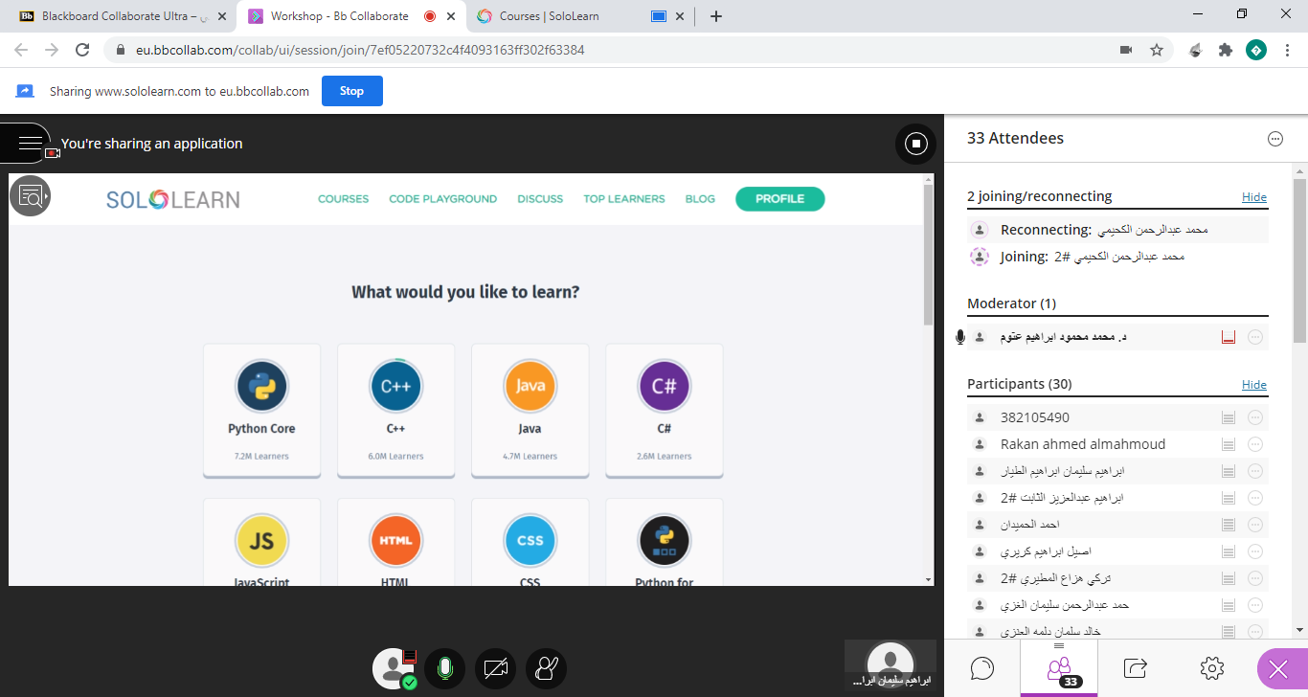Open the Collaborate session menu hamburger

point(29,144)
